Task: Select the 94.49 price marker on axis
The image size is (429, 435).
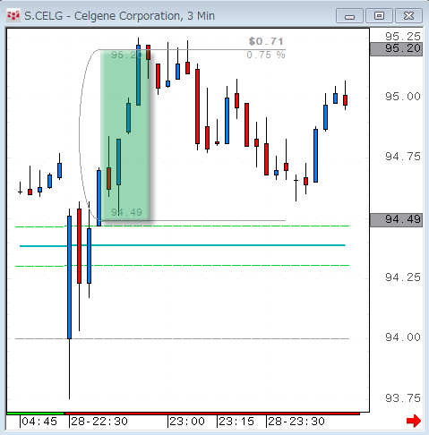Action: tap(396, 220)
